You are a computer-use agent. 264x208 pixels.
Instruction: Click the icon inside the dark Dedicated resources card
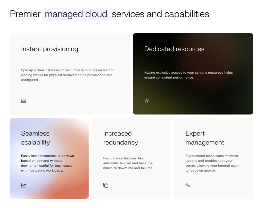146,101
